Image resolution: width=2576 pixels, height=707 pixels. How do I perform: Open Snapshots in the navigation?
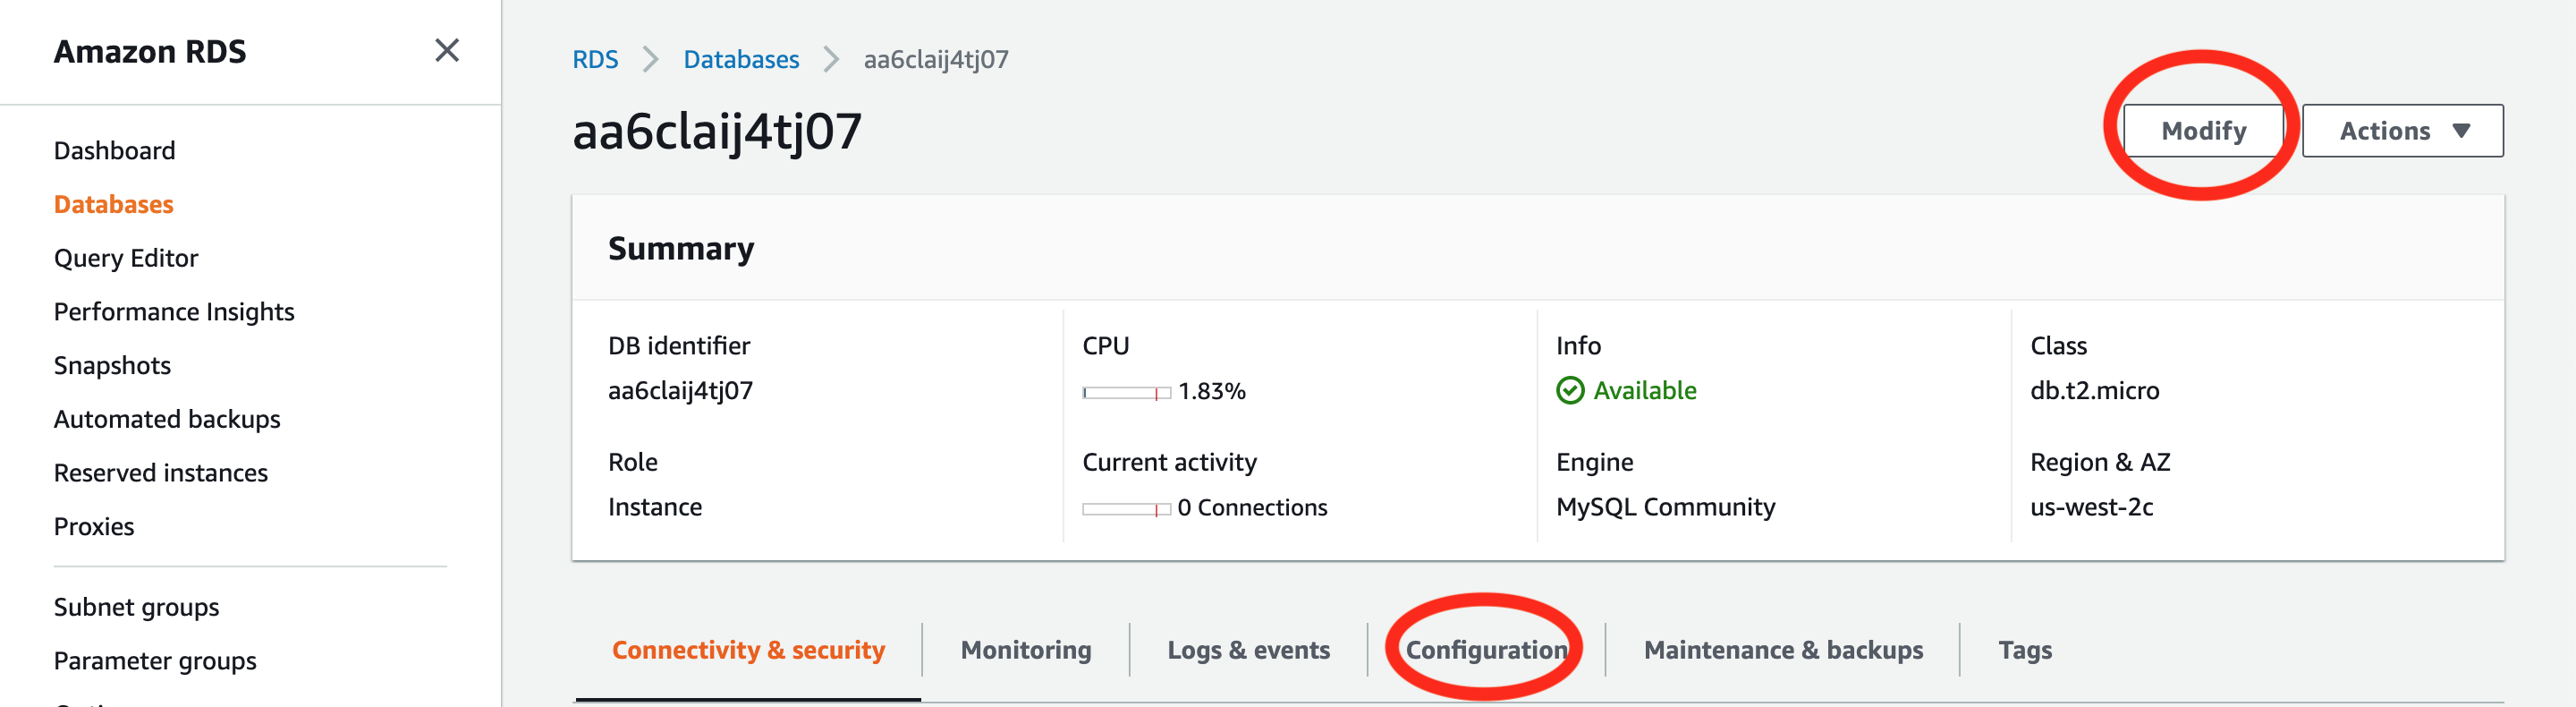(112, 366)
